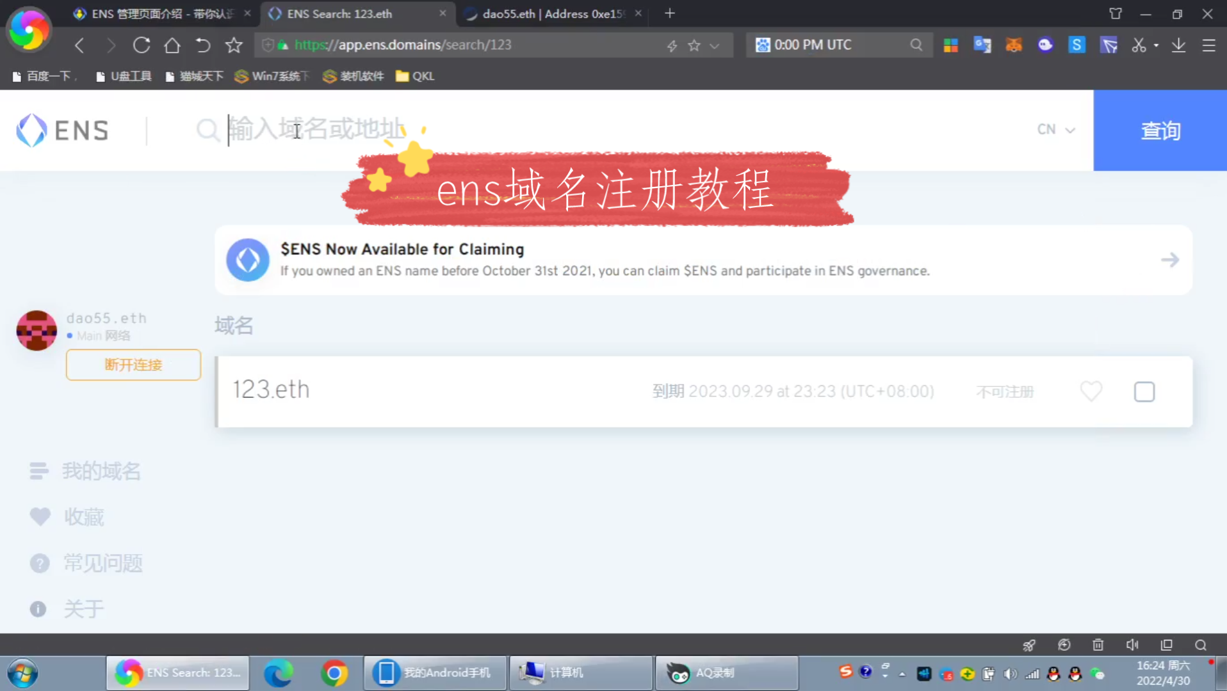Viewport: 1227px width, 691px height.
Task: Click the browser forward arrow
Action: pyautogui.click(x=111, y=45)
